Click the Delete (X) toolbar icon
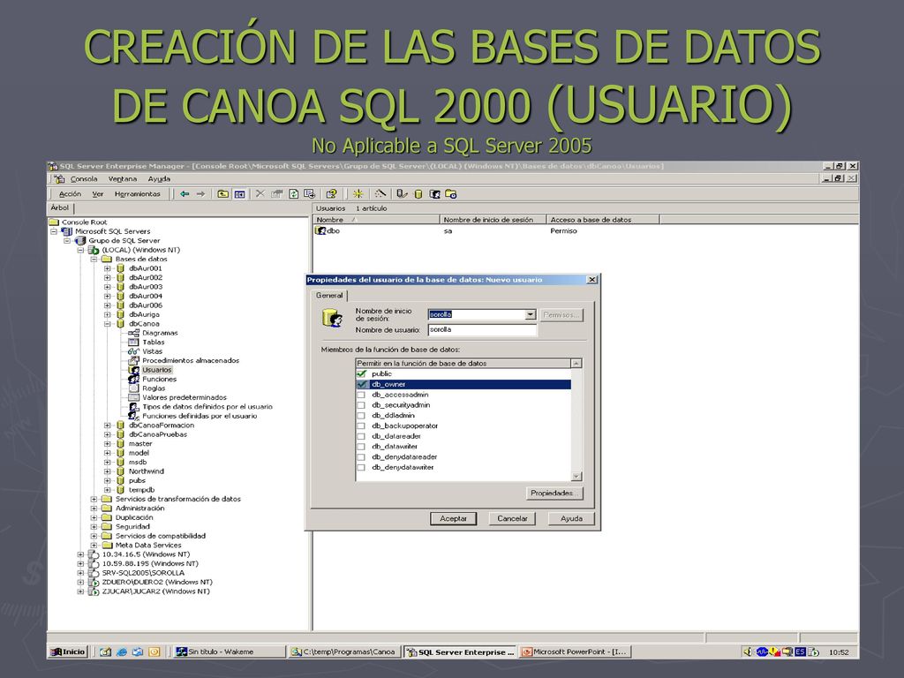 tap(260, 193)
